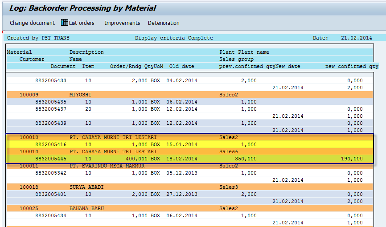Viewport: 386px width, 227px height.
Task: Click document 8832005401 entry
Action: [x=51, y=194]
